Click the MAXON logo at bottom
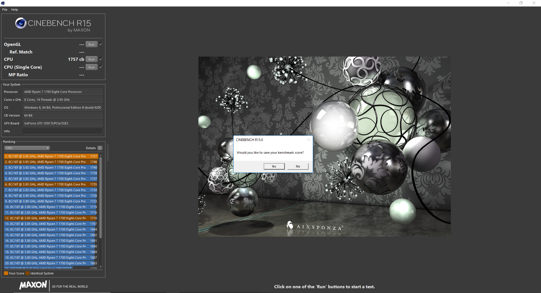The image size is (541, 293). (x=33, y=285)
